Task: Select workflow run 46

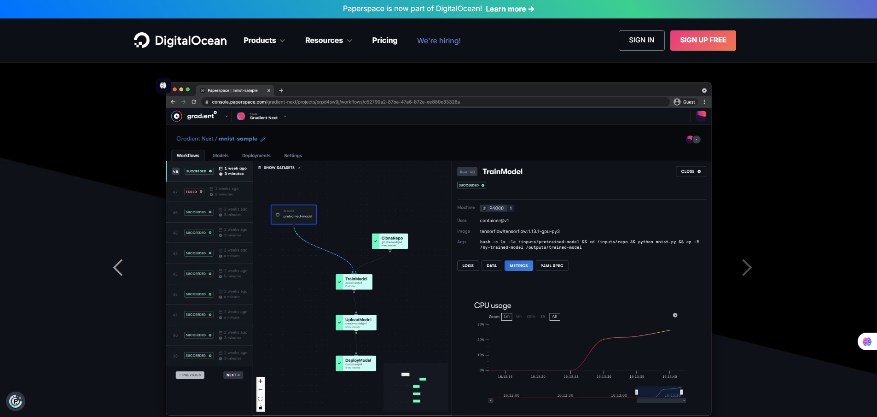Action: 209,212
